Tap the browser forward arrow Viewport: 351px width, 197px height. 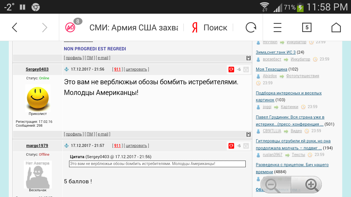45,27
